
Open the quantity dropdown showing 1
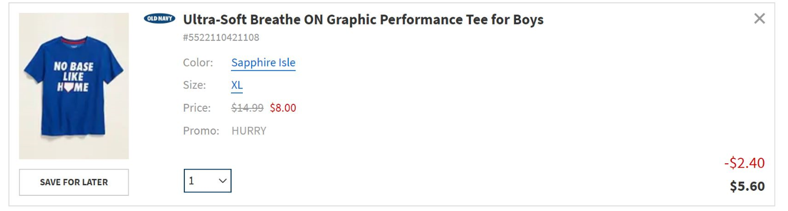(x=207, y=181)
